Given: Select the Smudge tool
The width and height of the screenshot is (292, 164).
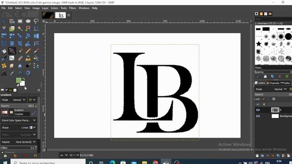Looking at the screenshot, I should click(12, 66).
